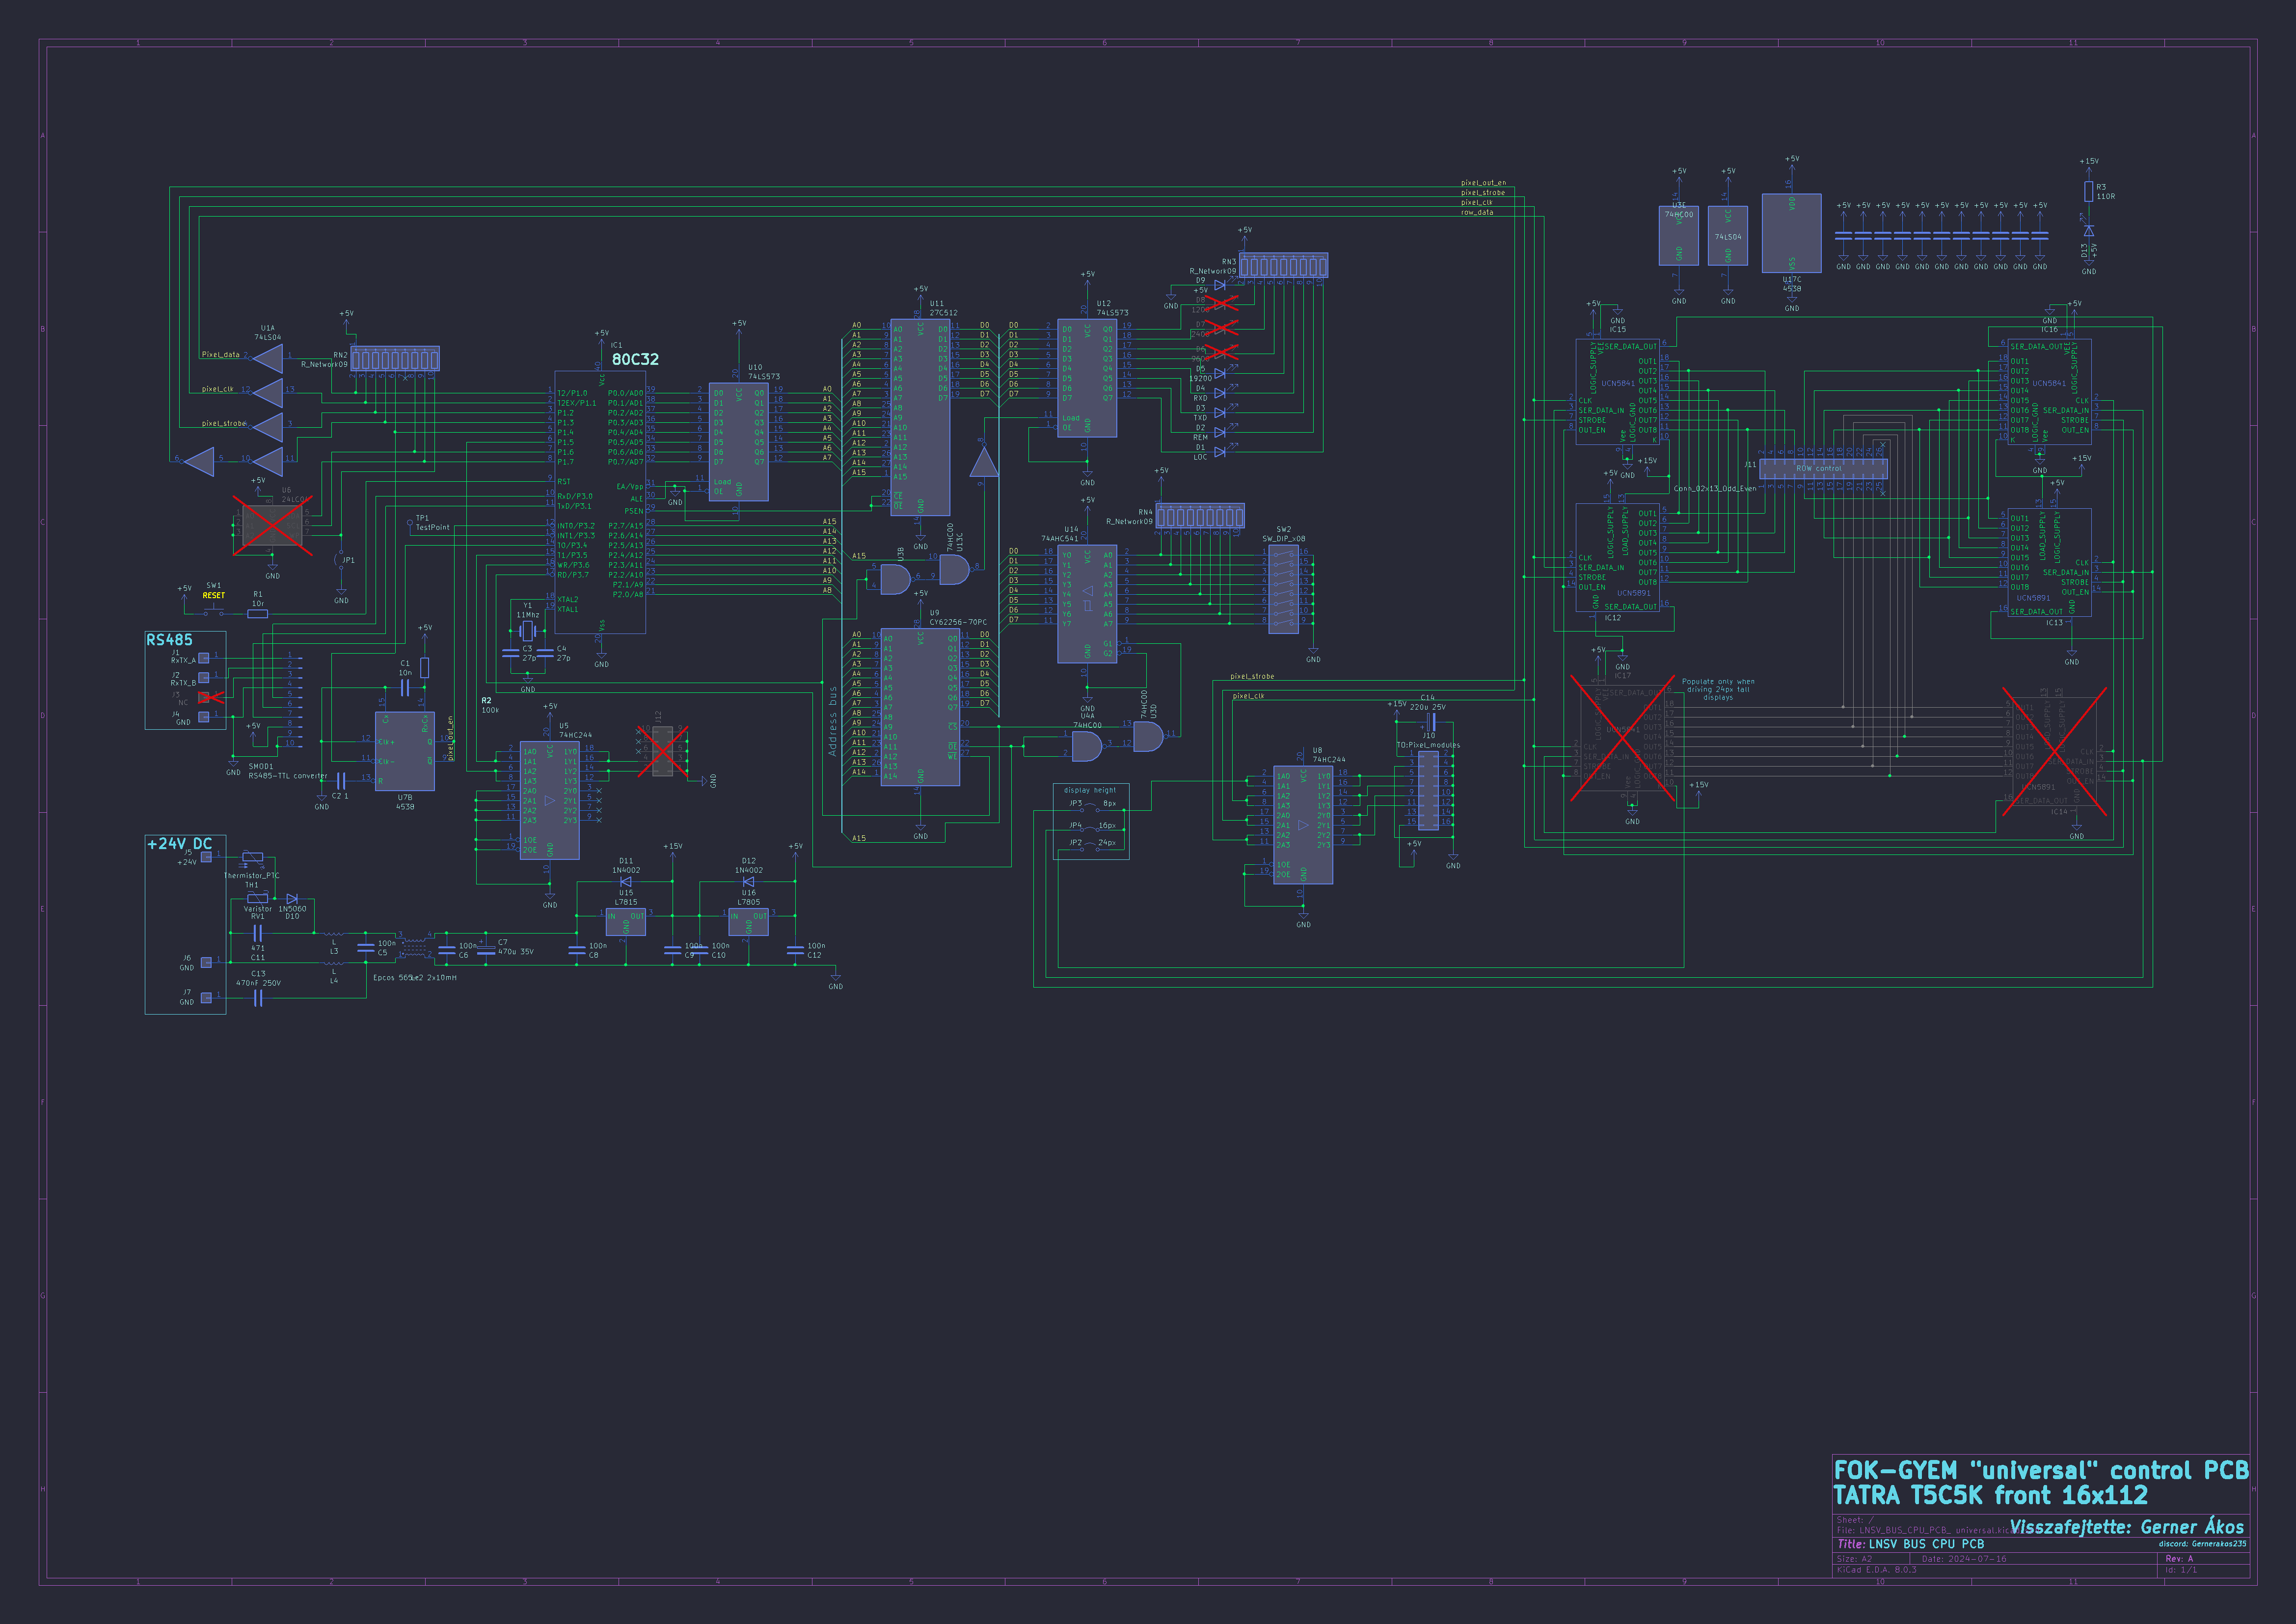Click the 'Rev: A' field
The image size is (2296, 1624).
coord(2179,1559)
